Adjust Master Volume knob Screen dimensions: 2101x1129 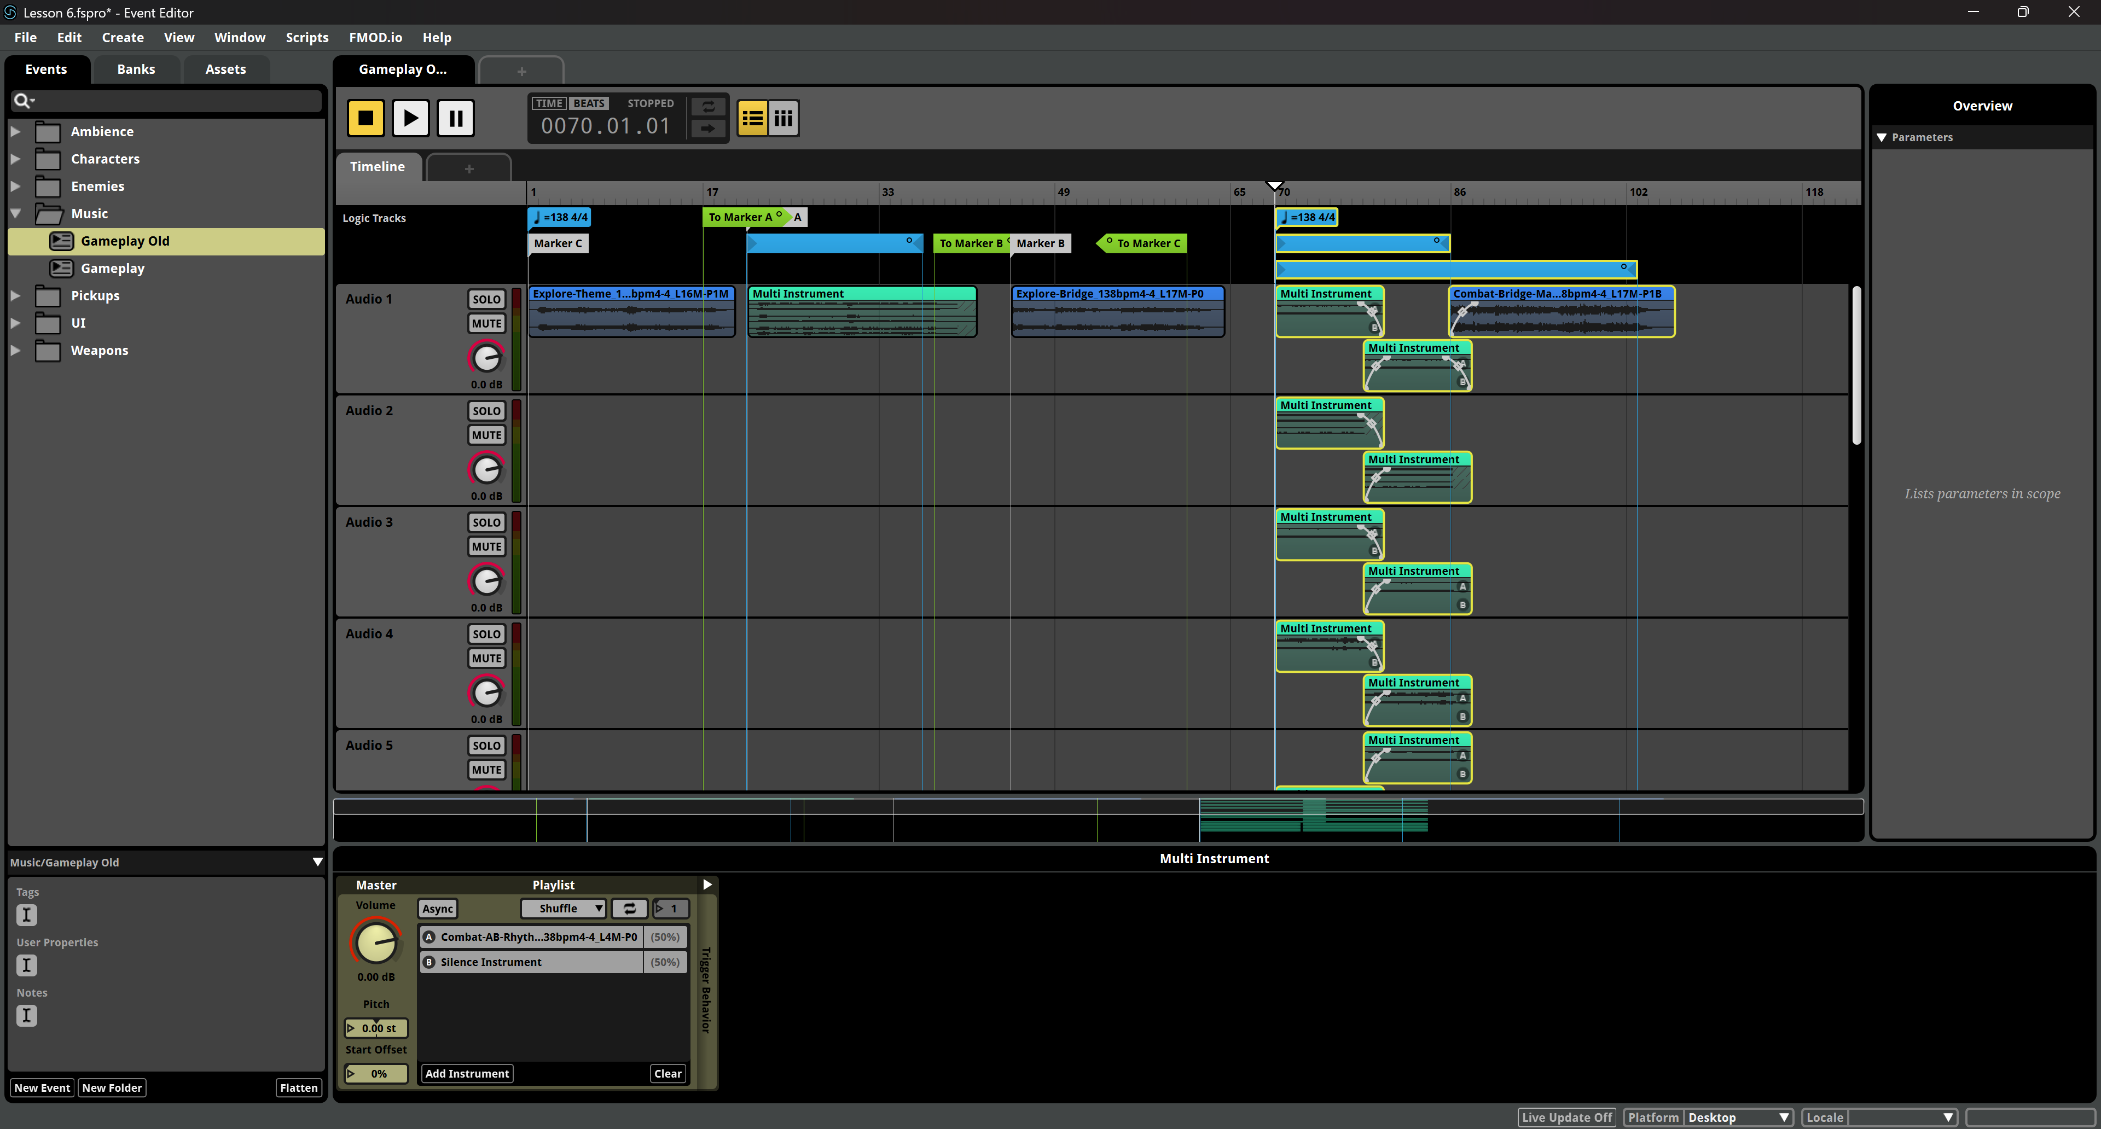(x=376, y=944)
